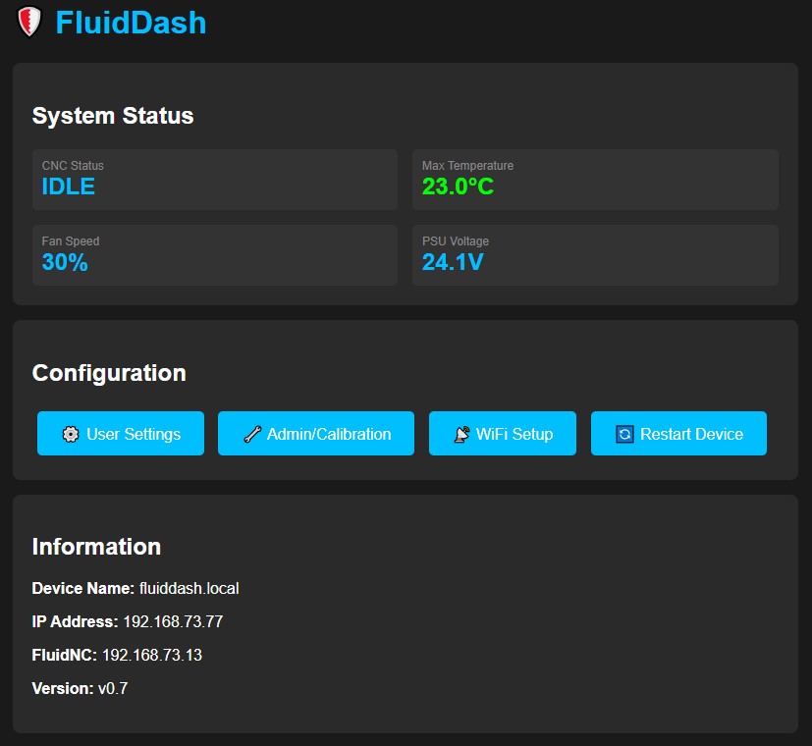Click the Fan Speed 30% value
The height and width of the screenshot is (746, 812).
click(65, 262)
